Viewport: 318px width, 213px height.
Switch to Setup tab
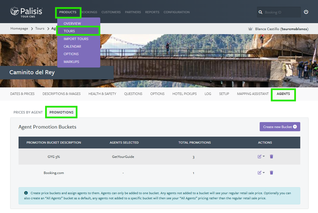coord(224,94)
